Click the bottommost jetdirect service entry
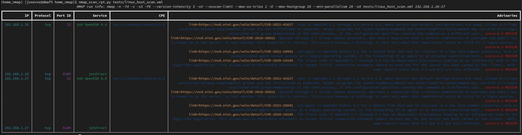Viewport: 522px width, 135px height. 98,128
